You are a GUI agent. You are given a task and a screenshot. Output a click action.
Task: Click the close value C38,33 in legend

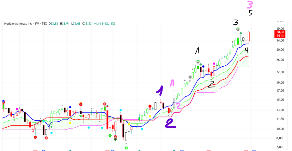tap(87, 24)
